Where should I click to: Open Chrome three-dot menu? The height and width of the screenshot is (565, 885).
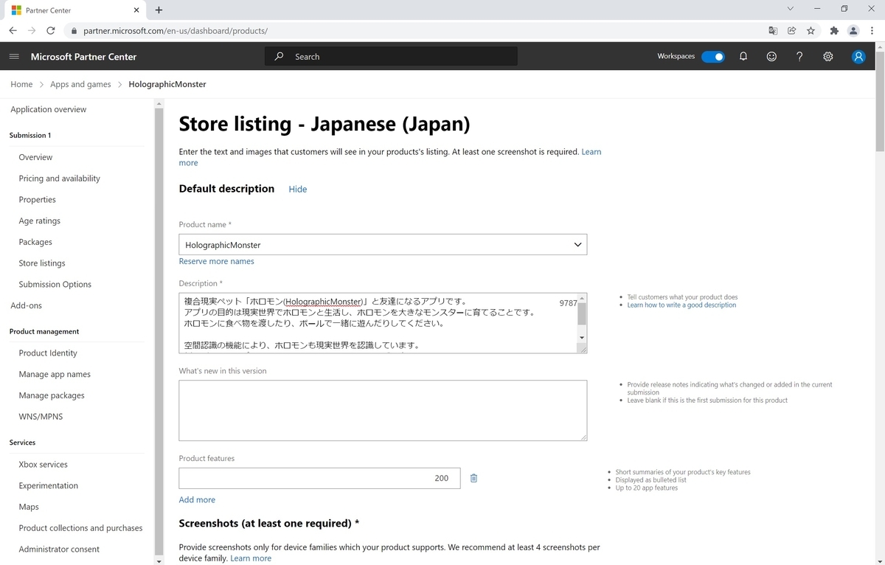[x=872, y=31]
